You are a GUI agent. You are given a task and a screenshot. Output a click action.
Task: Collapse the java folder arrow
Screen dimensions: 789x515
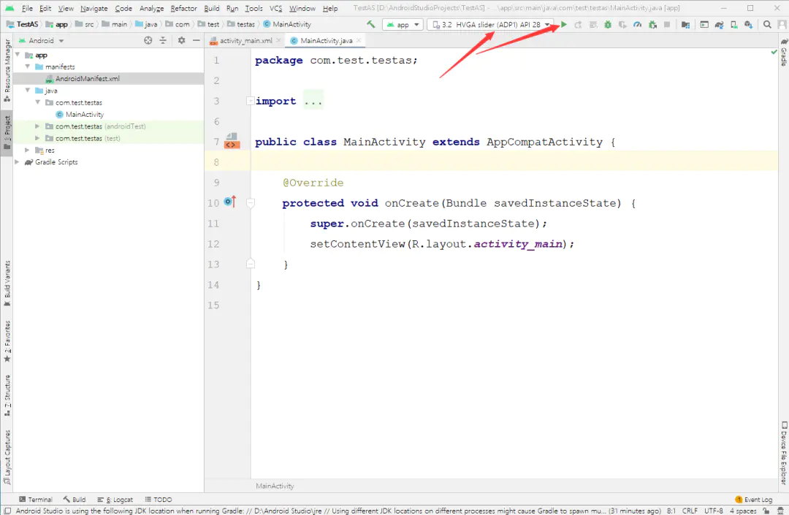pos(28,91)
